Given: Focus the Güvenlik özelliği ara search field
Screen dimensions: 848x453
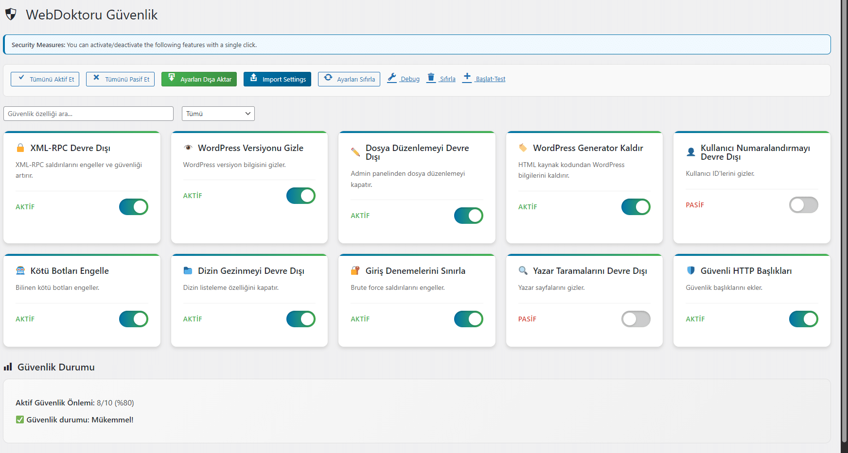Looking at the screenshot, I should click(x=88, y=114).
